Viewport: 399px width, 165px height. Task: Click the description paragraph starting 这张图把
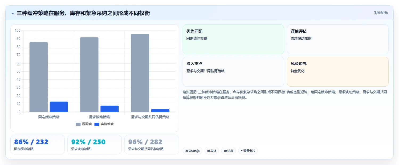285,95
